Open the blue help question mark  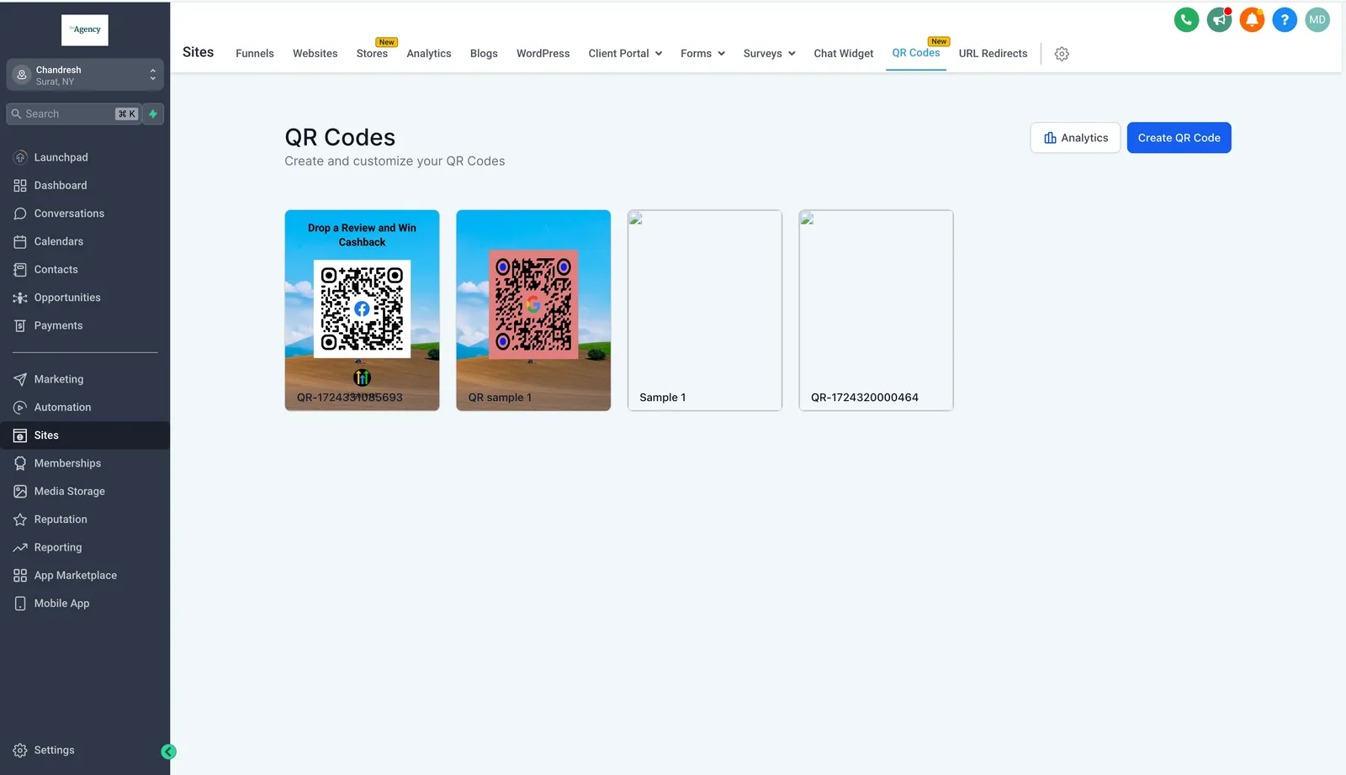click(x=1285, y=19)
